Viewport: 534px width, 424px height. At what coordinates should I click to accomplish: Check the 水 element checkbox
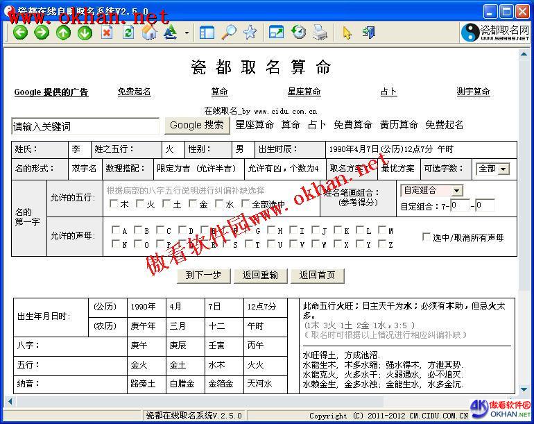(x=219, y=204)
